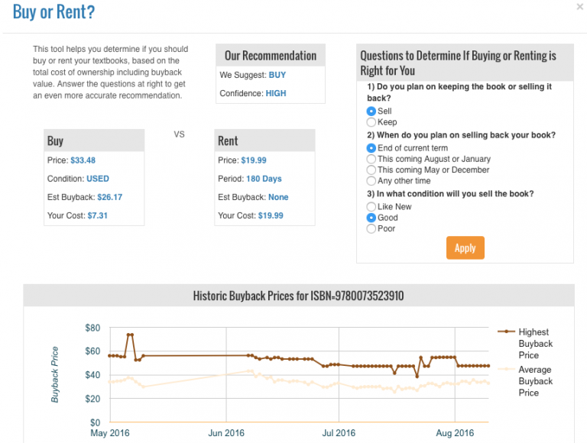This screenshot has width=587, height=443.
Task: Choose This coming May or December
Action: [371, 170]
